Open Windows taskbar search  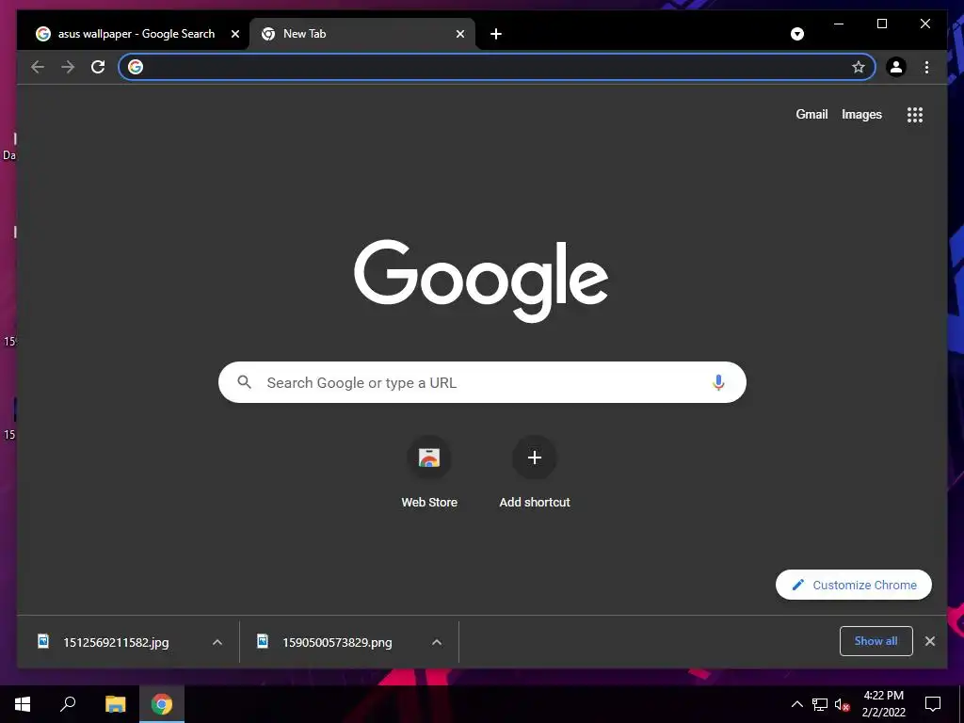click(x=68, y=704)
